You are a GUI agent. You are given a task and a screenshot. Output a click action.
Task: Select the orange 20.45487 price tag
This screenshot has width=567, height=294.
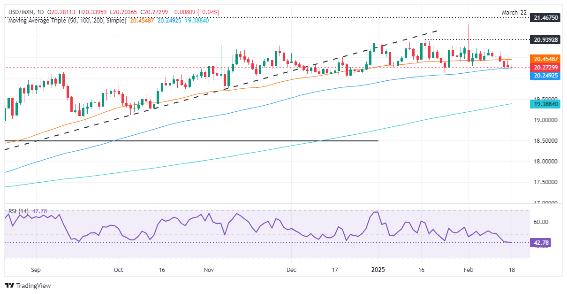546,60
